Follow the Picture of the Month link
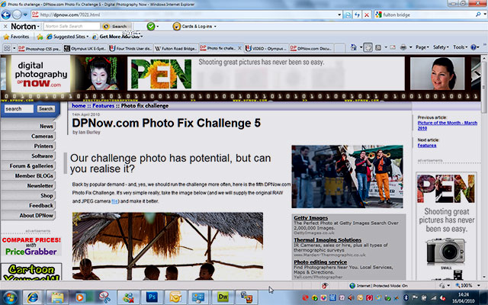 click(x=446, y=124)
